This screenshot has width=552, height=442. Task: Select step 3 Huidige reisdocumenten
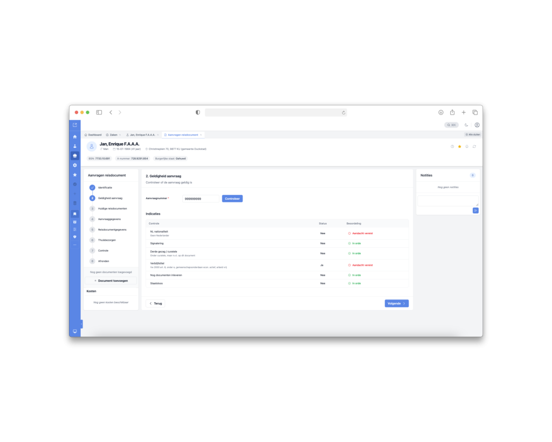pyautogui.click(x=112, y=208)
